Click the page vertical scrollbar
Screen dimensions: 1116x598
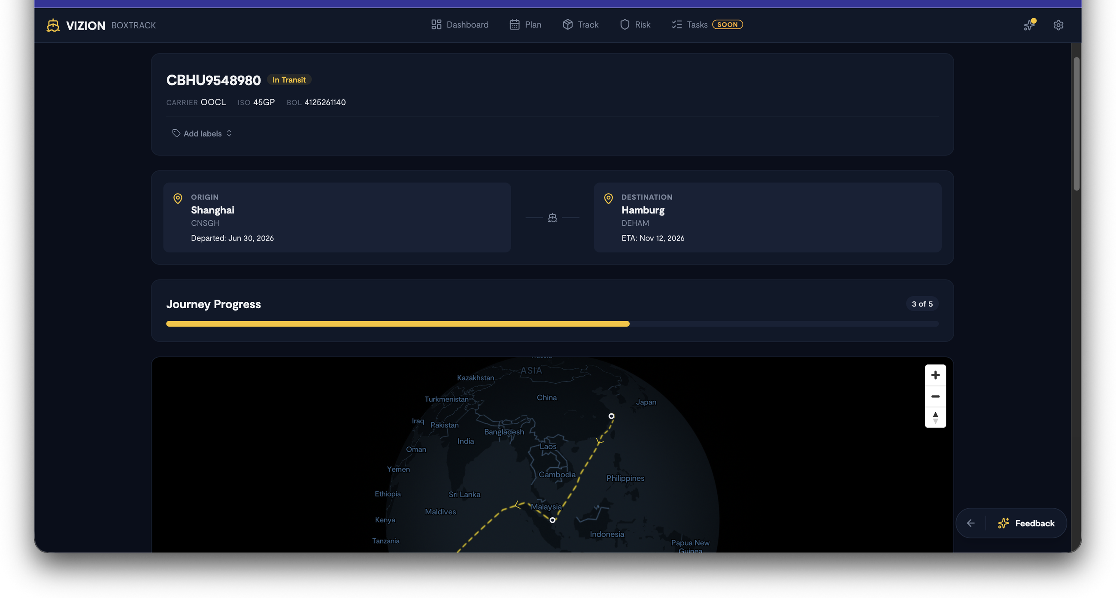coord(1076,124)
